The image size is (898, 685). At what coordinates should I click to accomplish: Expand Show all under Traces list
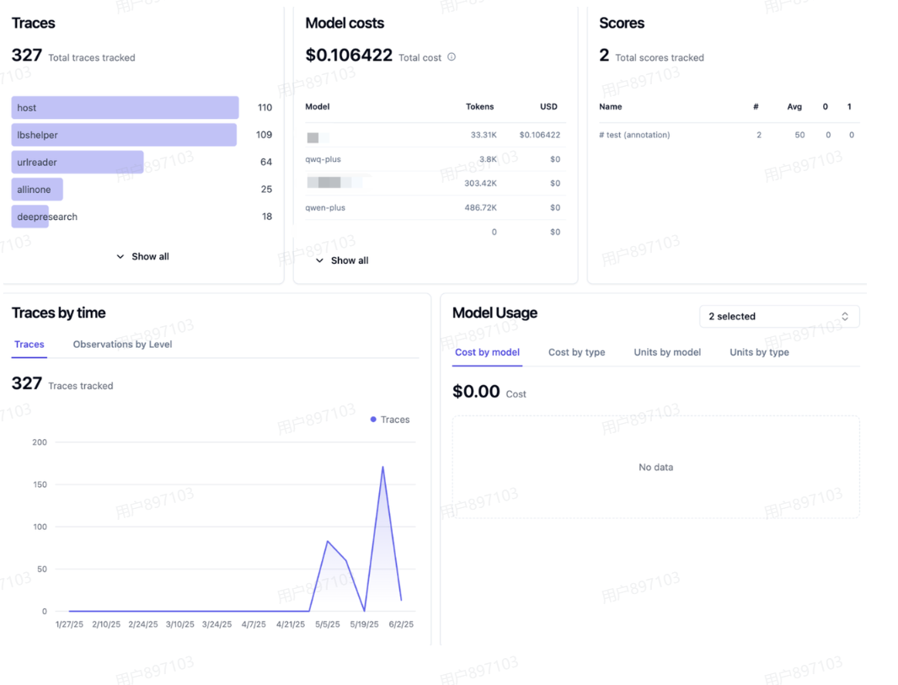pyautogui.click(x=142, y=256)
